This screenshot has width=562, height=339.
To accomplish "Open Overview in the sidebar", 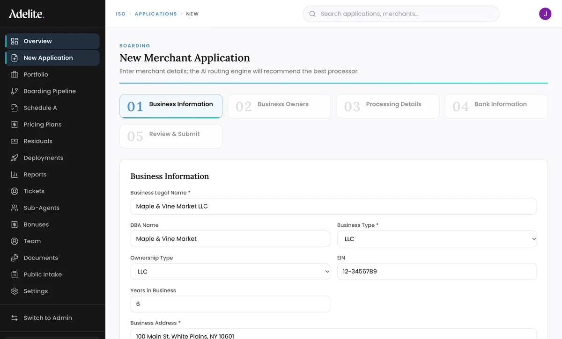I will pos(52,41).
